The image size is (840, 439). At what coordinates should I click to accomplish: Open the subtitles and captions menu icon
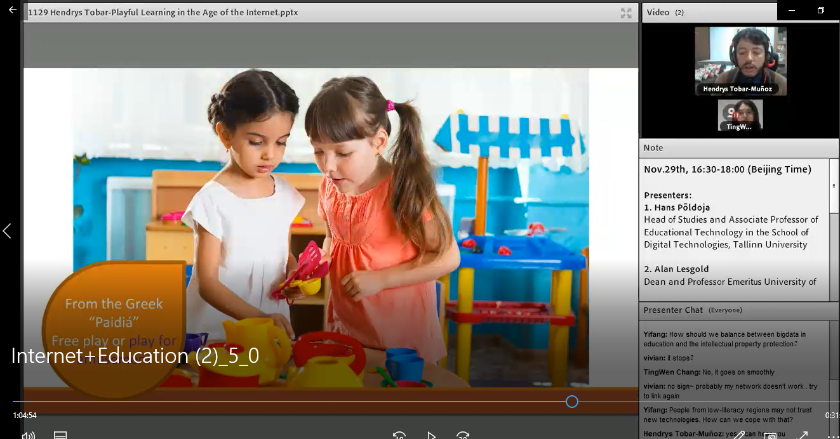[x=60, y=435]
